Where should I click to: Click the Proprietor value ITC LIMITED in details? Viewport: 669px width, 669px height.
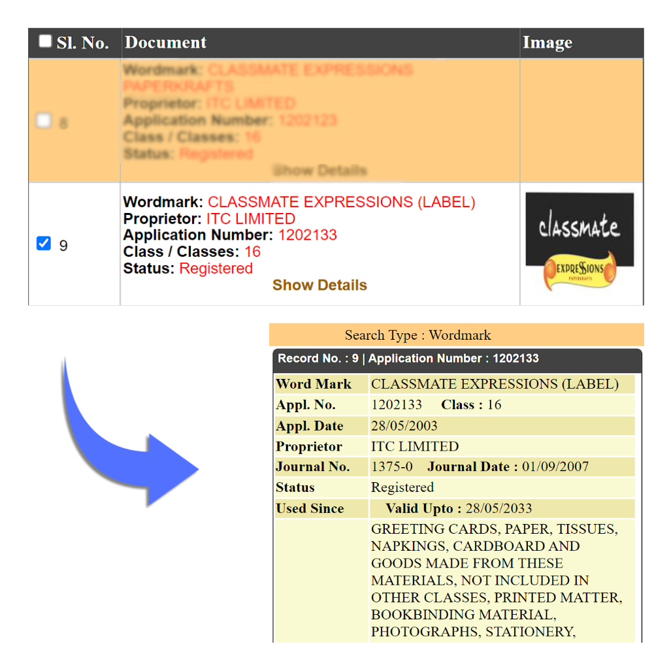(415, 447)
